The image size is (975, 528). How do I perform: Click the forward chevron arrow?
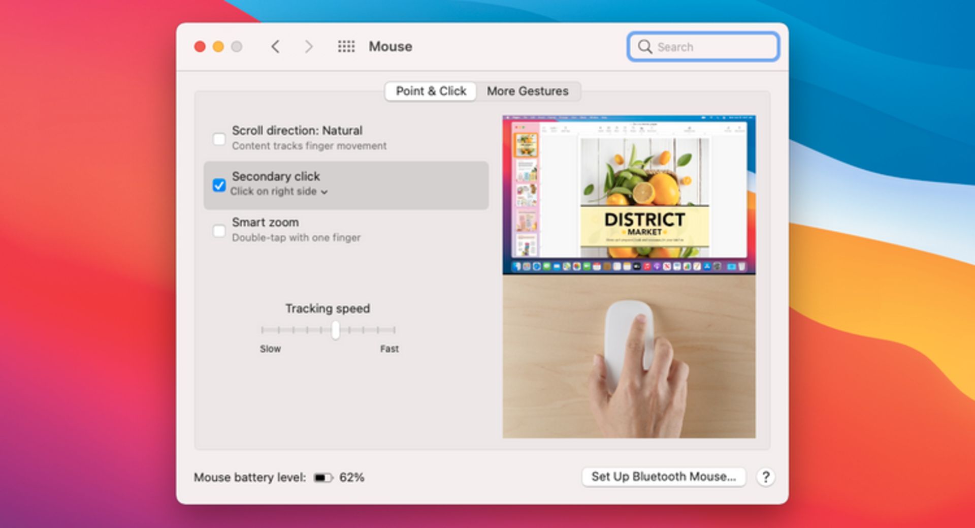[x=308, y=47]
